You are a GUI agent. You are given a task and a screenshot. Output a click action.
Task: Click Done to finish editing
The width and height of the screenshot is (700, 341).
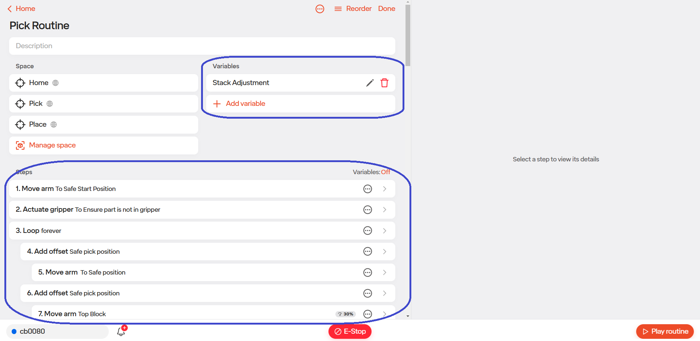pos(386,8)
